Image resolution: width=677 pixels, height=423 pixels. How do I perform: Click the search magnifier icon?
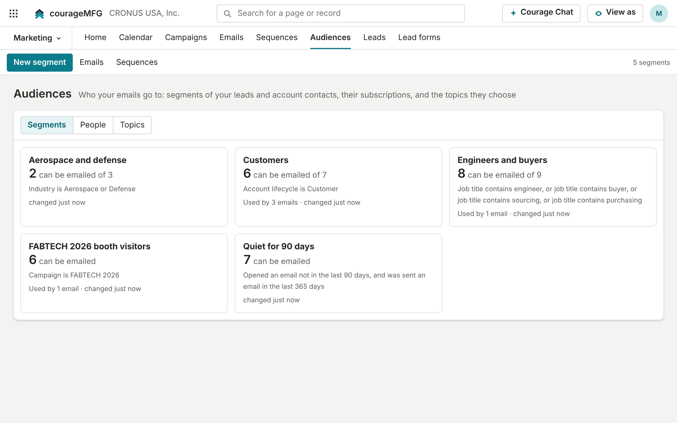click(227, 14)
